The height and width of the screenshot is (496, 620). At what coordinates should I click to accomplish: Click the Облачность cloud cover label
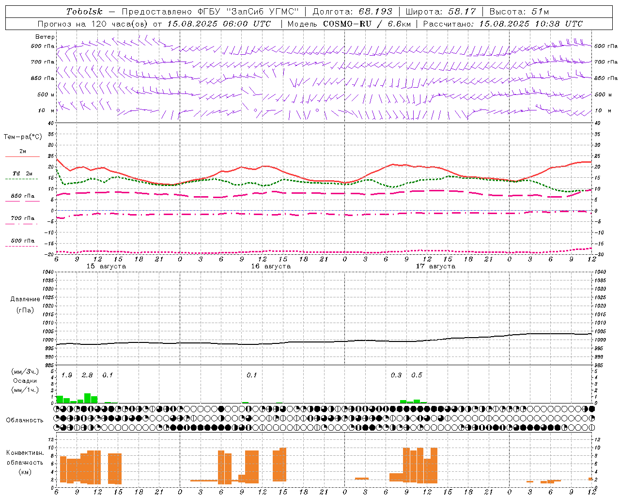[25, 420]
